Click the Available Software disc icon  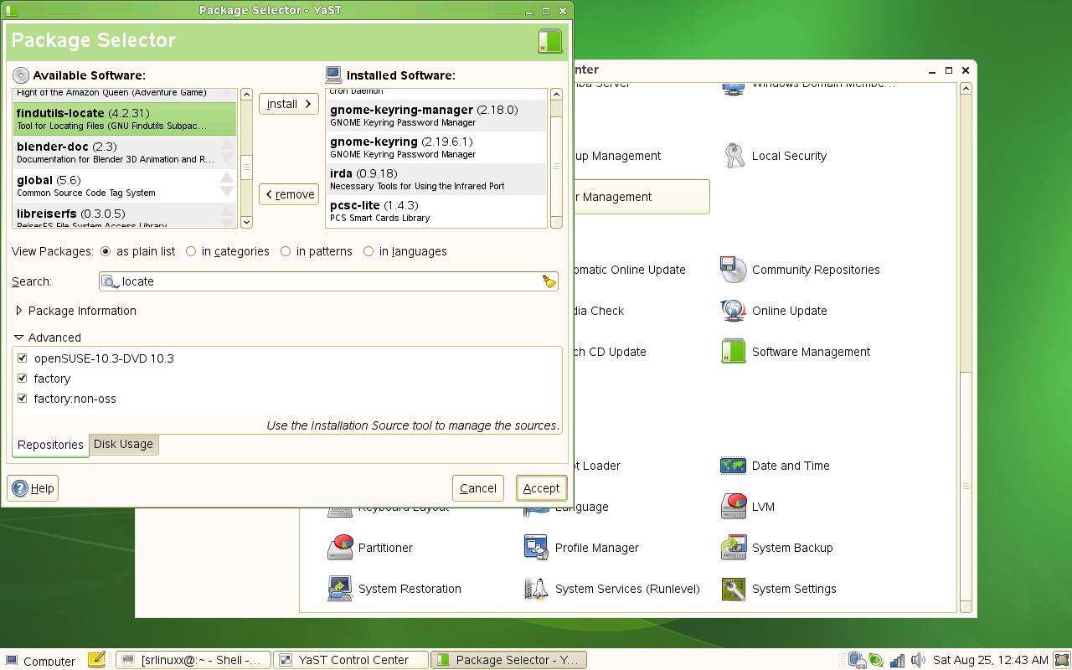click(21, 75)
